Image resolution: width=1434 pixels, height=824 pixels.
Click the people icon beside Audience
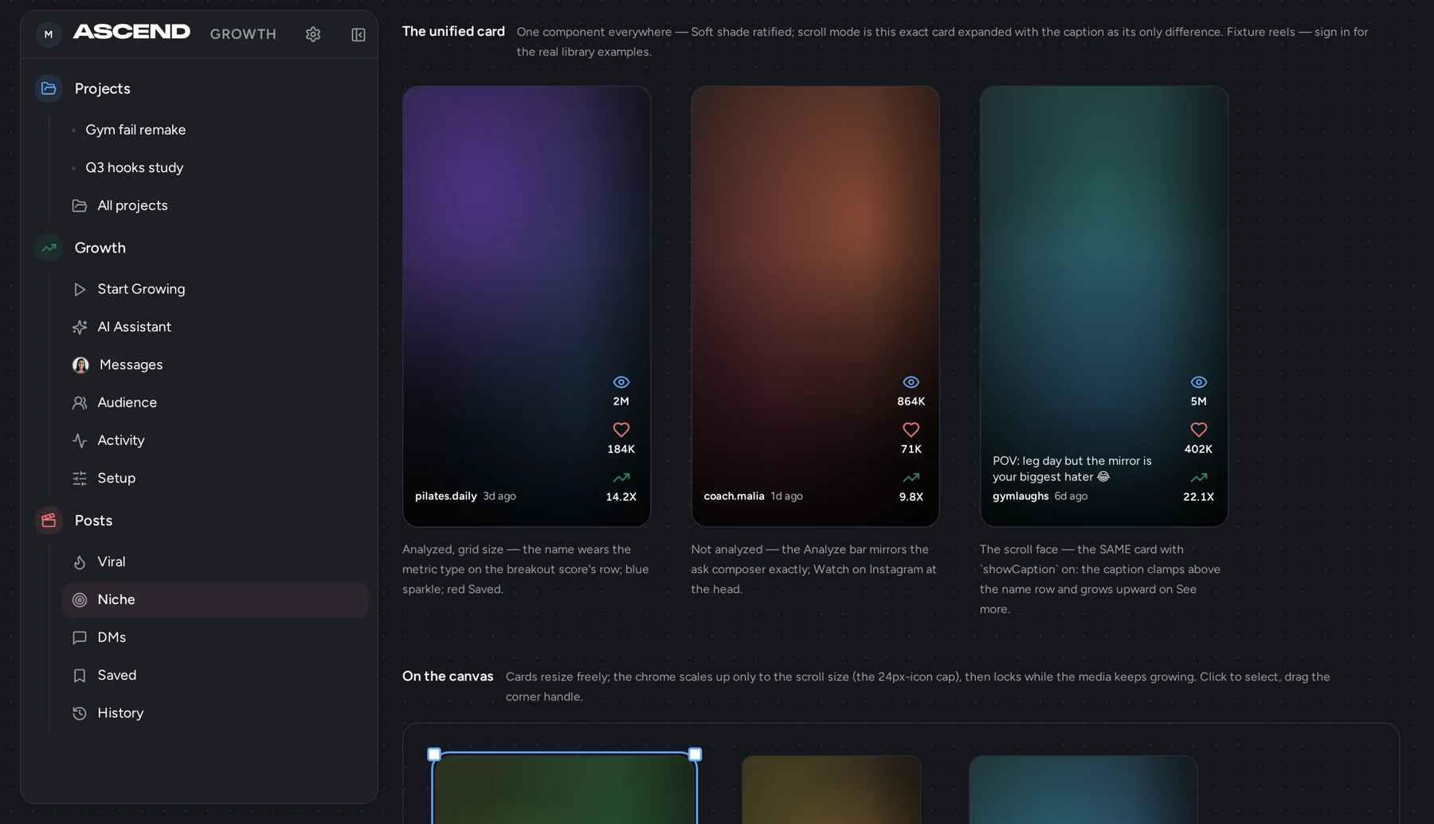pyautogui.click(x=80, y=403)
